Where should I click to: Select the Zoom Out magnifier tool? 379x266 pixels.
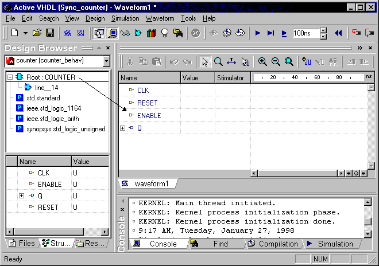click(276, 62)
